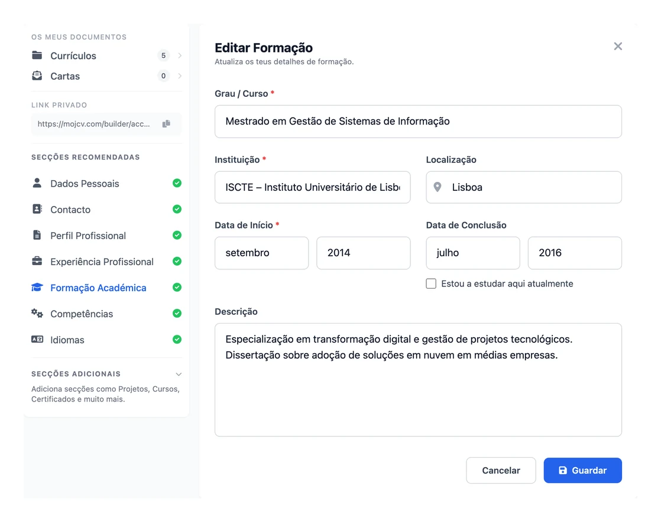Check 'Estou a estudar aqui atualmente'
The height and width of the screenshot is (522, 661).
click(x=431, y=283)
